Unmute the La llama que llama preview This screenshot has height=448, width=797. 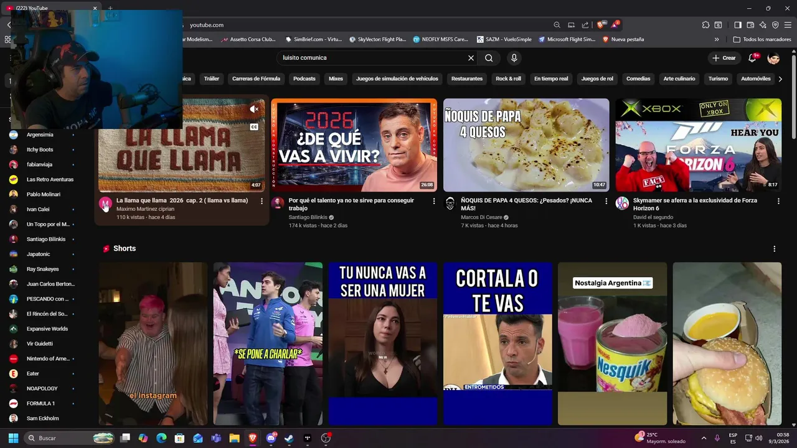pyautogui.click(x=254, y=110)
